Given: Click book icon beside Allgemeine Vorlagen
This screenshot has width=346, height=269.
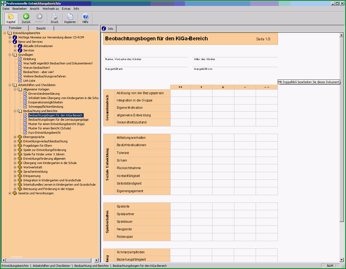Looking at the screenshot, I should click(x=20, y=89).
